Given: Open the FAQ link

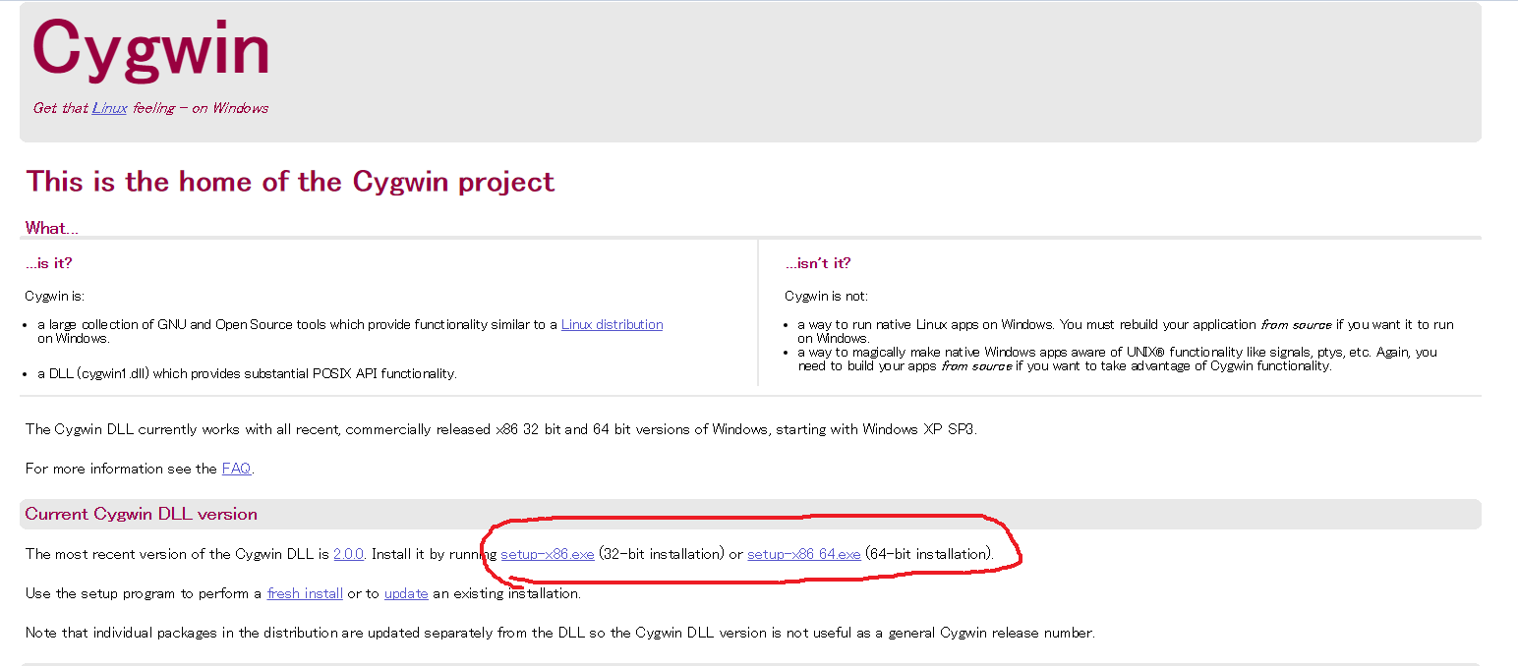Looking at the screenshot, I should 236,469.
